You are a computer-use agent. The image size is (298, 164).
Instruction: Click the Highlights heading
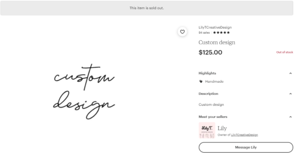tap(207, 73)
